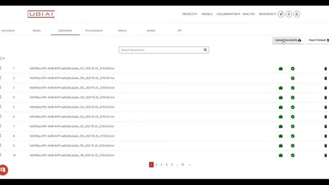Delete document 3 with trash icon
Viewport: 329px width, 185px height.
(x=325, y=88)
